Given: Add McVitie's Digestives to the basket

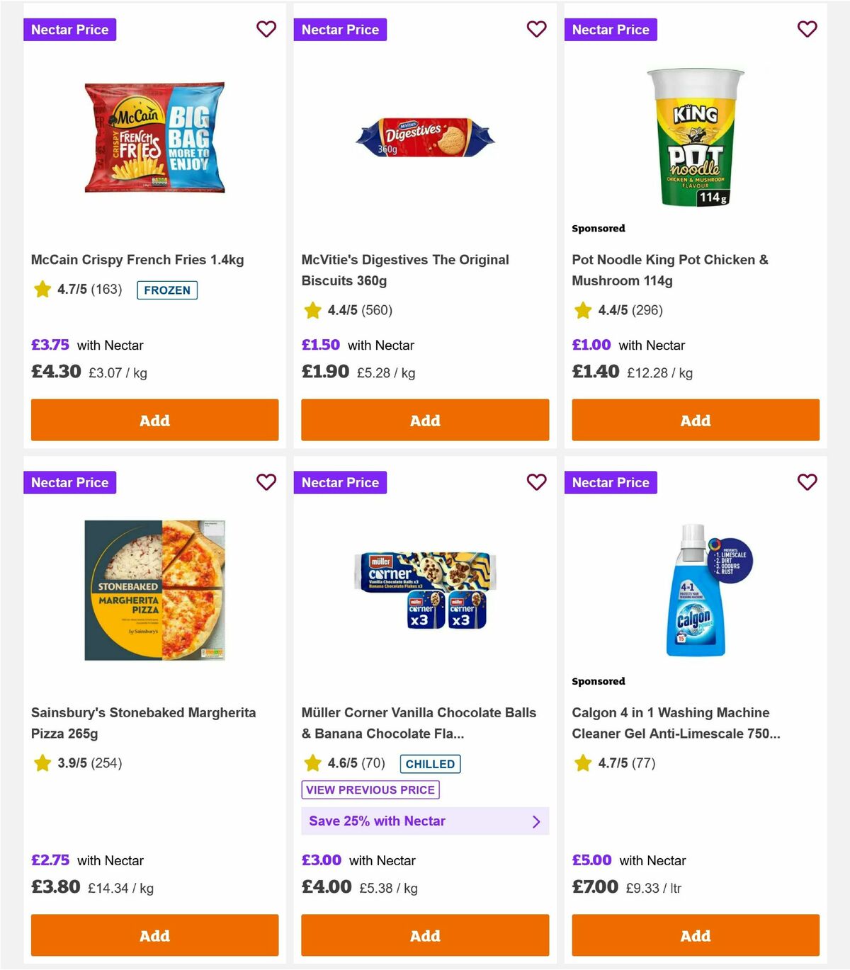Looking at the screenshot, I should [425, 420].
